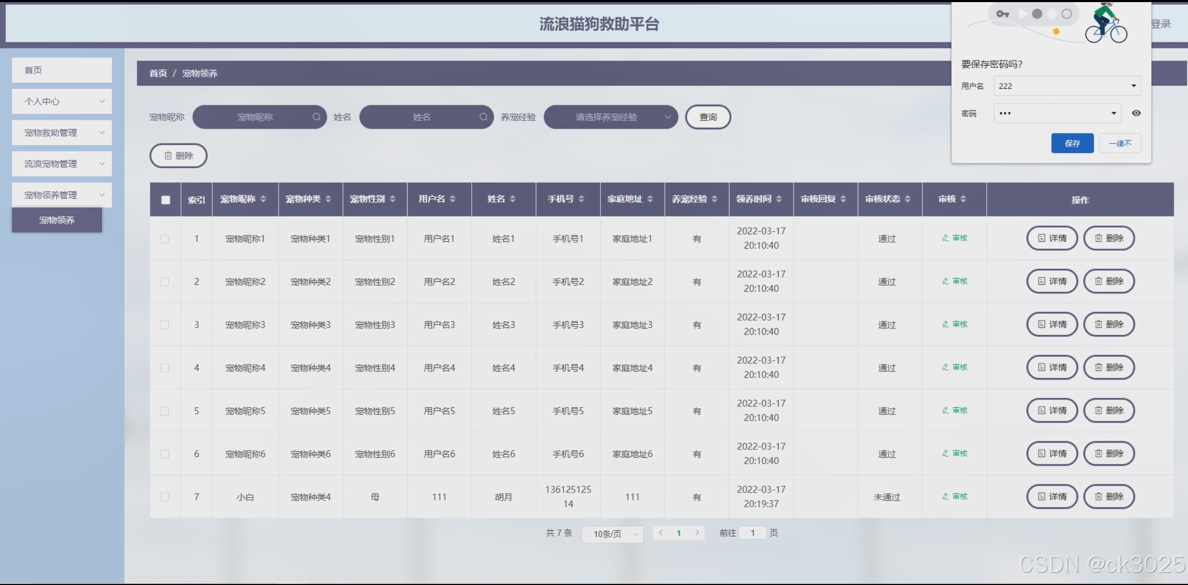Open 请选择养宠经验 dropdown
Screen dimensions: 1188x585
point(611,117)
